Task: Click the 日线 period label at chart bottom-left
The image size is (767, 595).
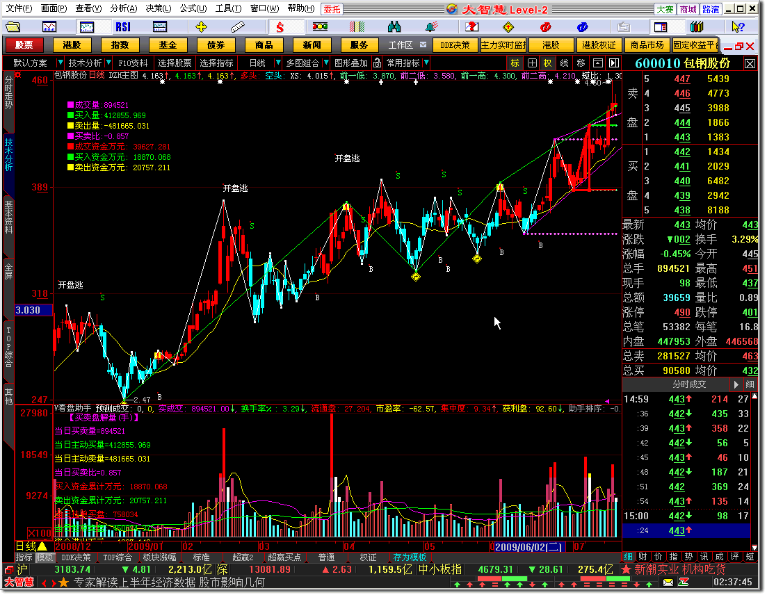Action: click(26, 546)
